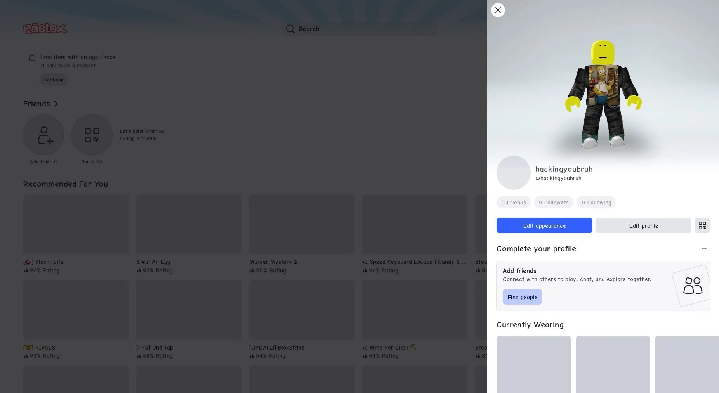This screenshot has height=393, width=719.
Task: Select the Murder Mystery 2 title
Action: click(x=273, y=262)
